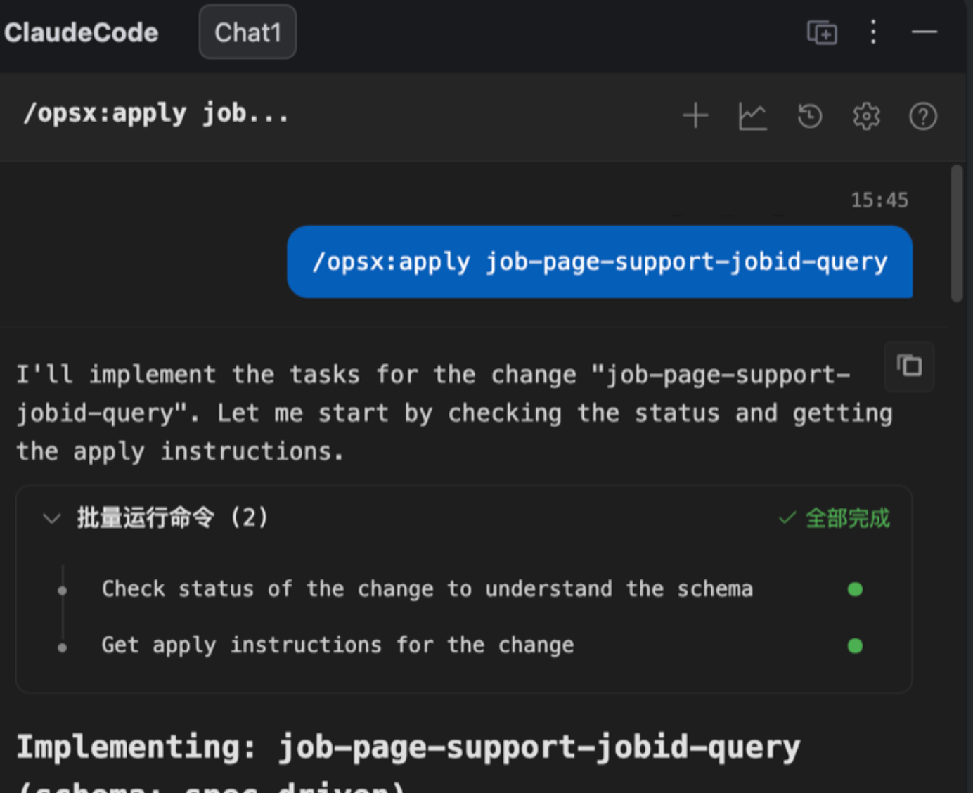Collapse the 批量运行命令 (2) group chevron
Viewport: 973px width, 793px height.
(51, 519)
